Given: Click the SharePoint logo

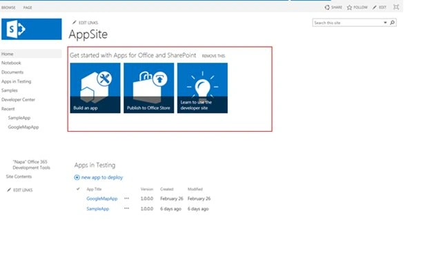Looking at the screenshot, I should click(x=31, y=29).
